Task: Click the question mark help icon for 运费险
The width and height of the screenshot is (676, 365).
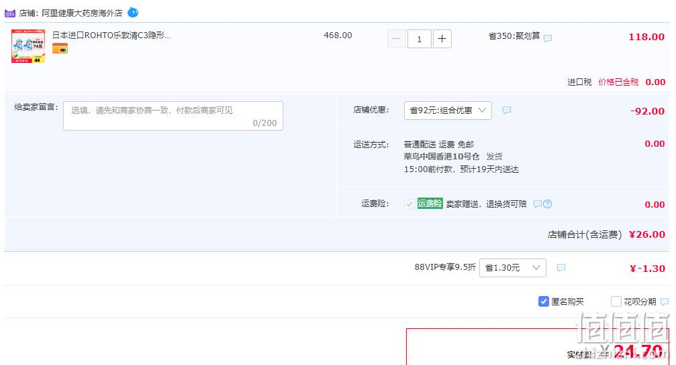Action: tap(548, 204)
